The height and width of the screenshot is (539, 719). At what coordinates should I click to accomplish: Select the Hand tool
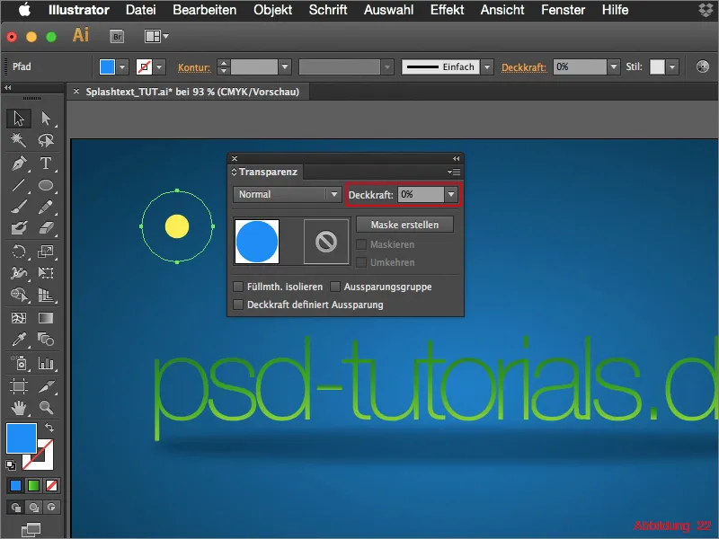click(19, 407)
